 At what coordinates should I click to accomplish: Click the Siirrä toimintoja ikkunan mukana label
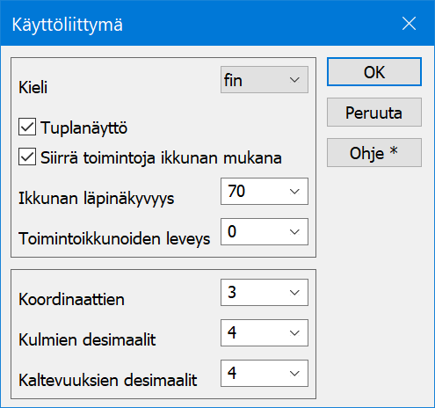(161, 157)
